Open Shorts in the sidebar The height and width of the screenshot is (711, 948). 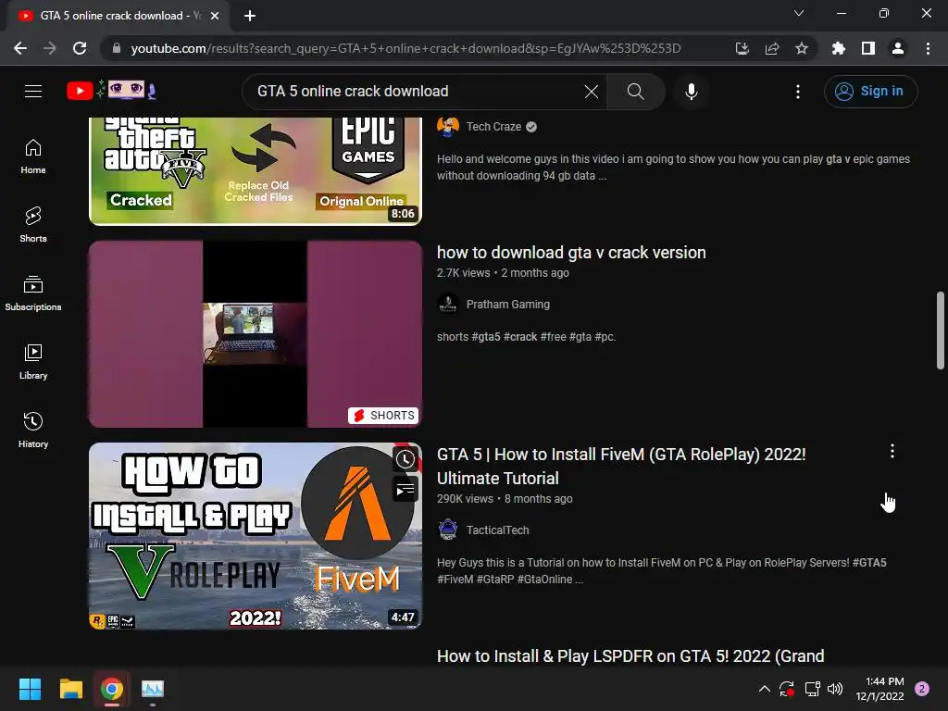click(x=33, y=224)
